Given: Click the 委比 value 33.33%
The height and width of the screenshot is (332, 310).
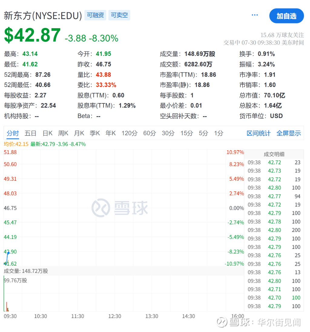Looking at the screenshot, I should 106,85.
